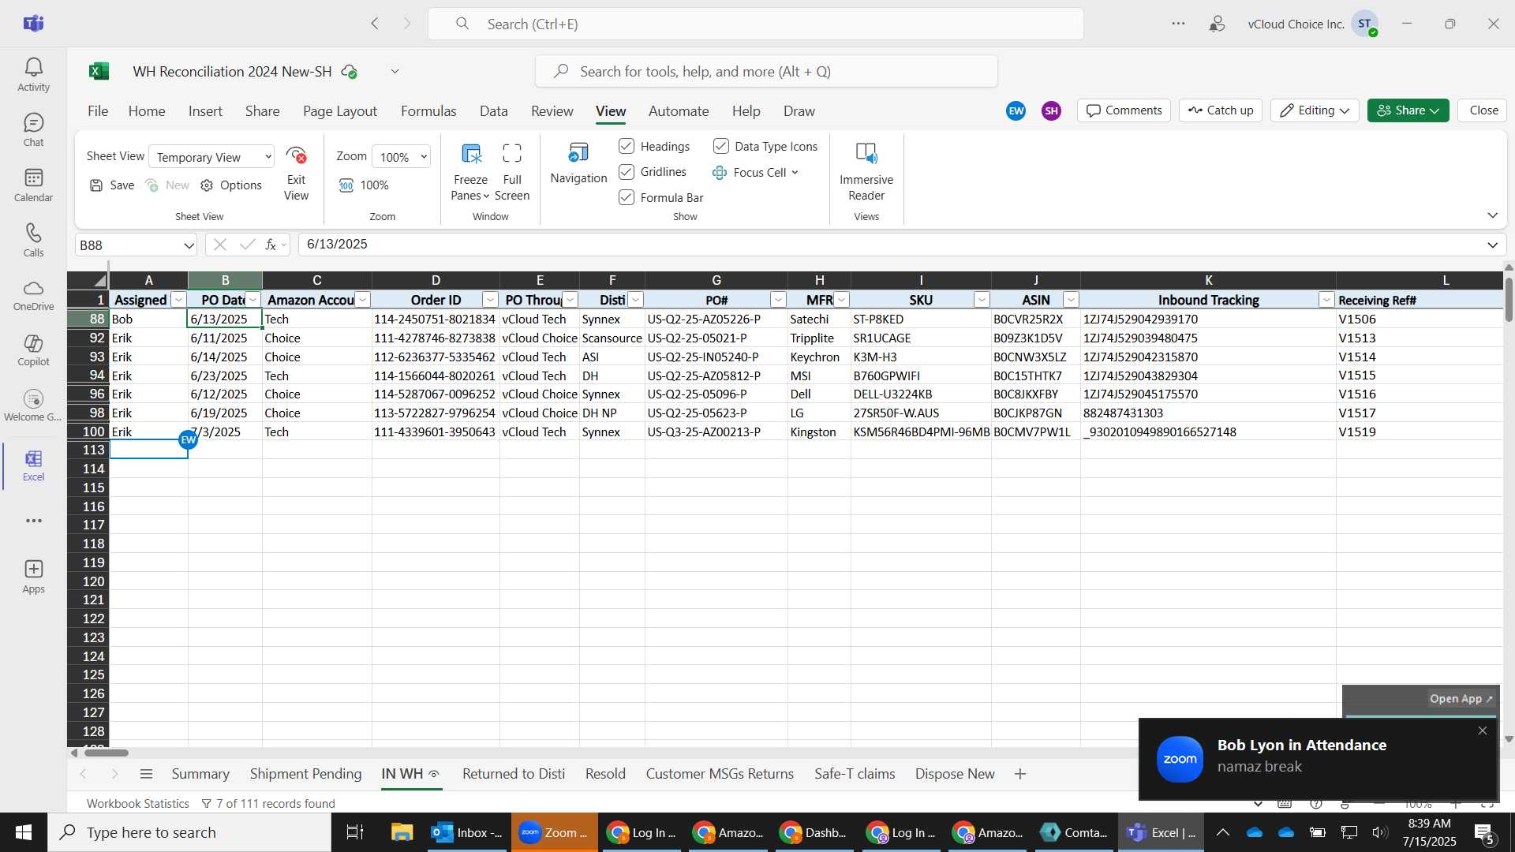Toggle the Data Type Icons checkbox
The image size is (1515, 852).
721,146
